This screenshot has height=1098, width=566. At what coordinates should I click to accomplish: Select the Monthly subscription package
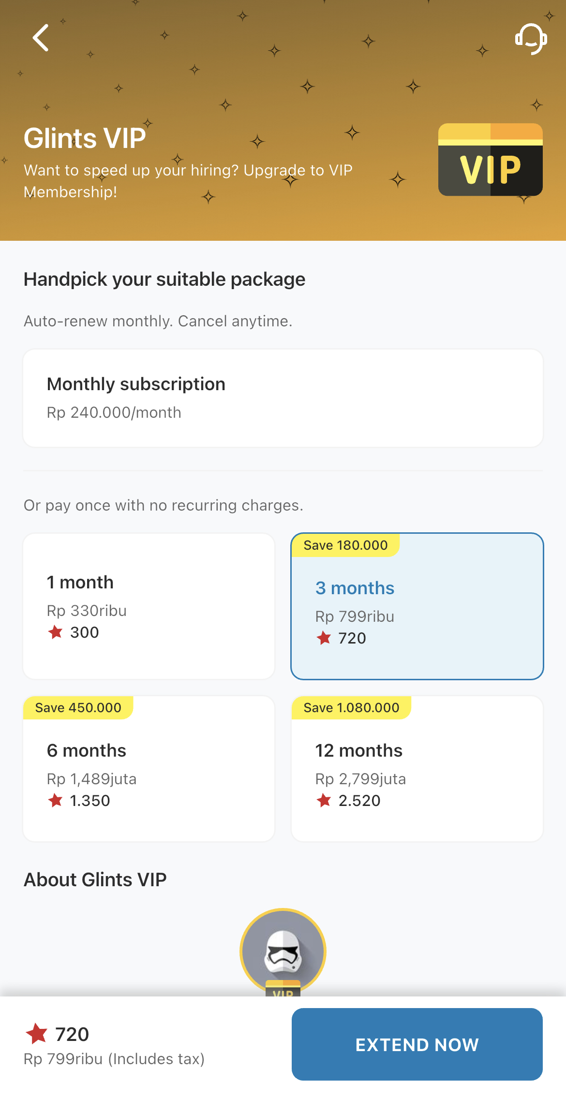coord(283,398)
